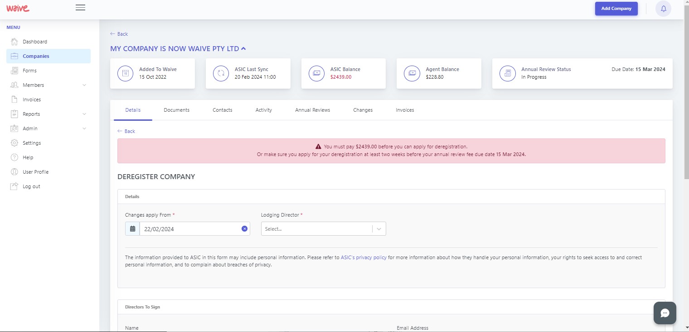Click the Invoices document icon
The width and height of the screenshot is (689, 332).
[14, 100]
